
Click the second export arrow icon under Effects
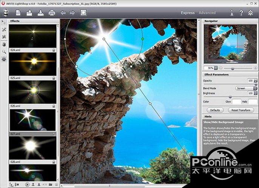39,185
